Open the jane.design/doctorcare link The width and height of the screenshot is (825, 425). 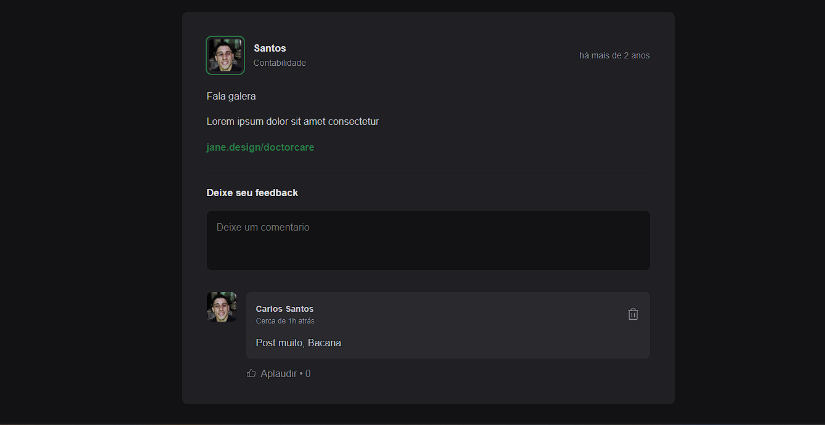click(260, 148)
